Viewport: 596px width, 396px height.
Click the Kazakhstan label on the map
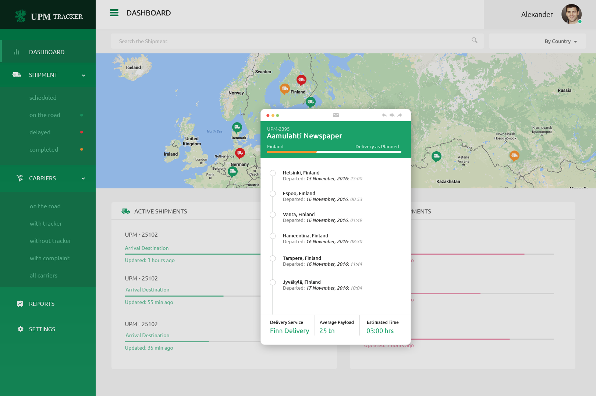(448, 181)
